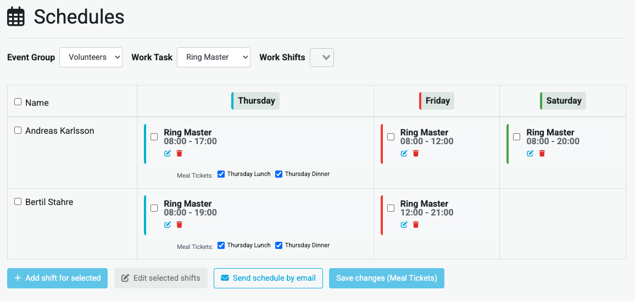Uncheck Thursday Lunch for Bertil Stahre
This screenshot has height=301, width=635.
[221, 245]
